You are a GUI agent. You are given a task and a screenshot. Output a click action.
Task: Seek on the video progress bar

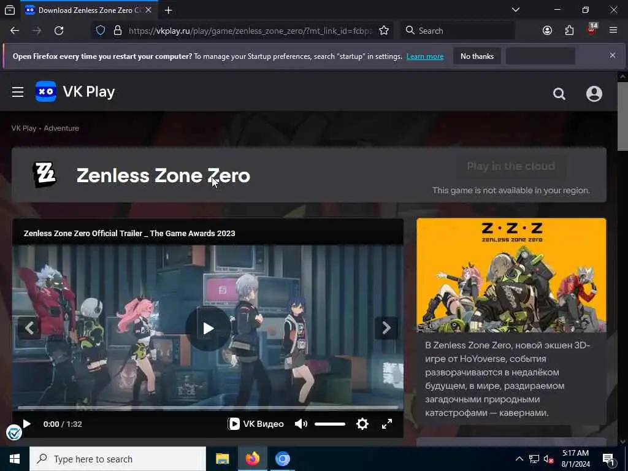tap(208, 407)
